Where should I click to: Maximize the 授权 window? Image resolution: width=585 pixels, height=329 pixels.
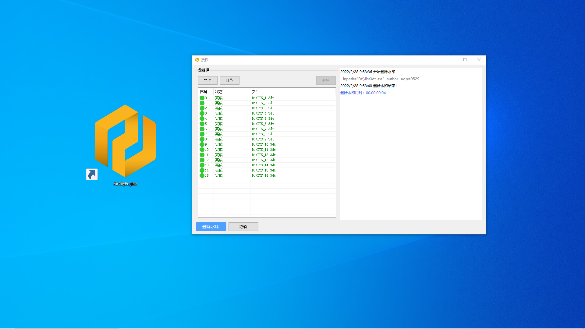coord(465,60)
